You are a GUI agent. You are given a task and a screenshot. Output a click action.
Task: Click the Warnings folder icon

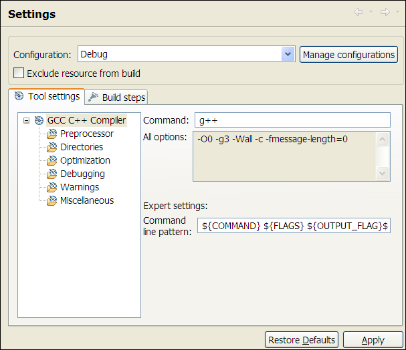(52, 188)
